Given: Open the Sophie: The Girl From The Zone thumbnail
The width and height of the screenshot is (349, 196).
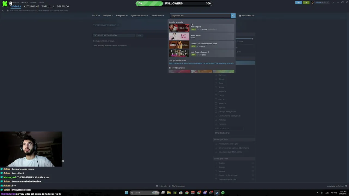Looking at the screenshot, I should click(179, 45).
